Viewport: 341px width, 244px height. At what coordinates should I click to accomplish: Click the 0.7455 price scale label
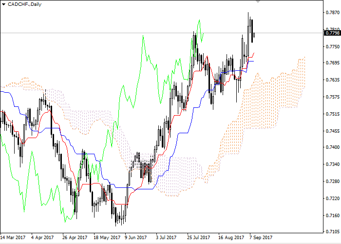click(x=333, y=131)
